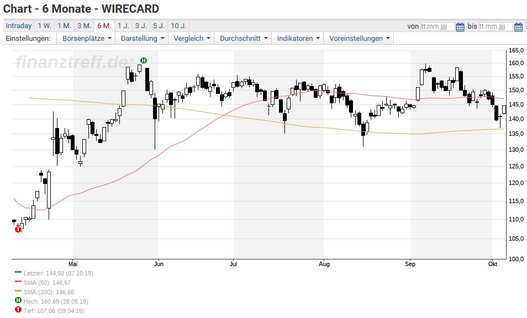The width and height of the screenshot is (527, 318).
Task: Click the 100,0 price axis label
Action: click(x=517, y=259)
